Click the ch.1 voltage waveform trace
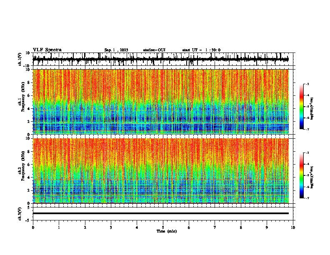Image resolution: width=330 pixels, height=255 pixels. [x=161, y=60]
